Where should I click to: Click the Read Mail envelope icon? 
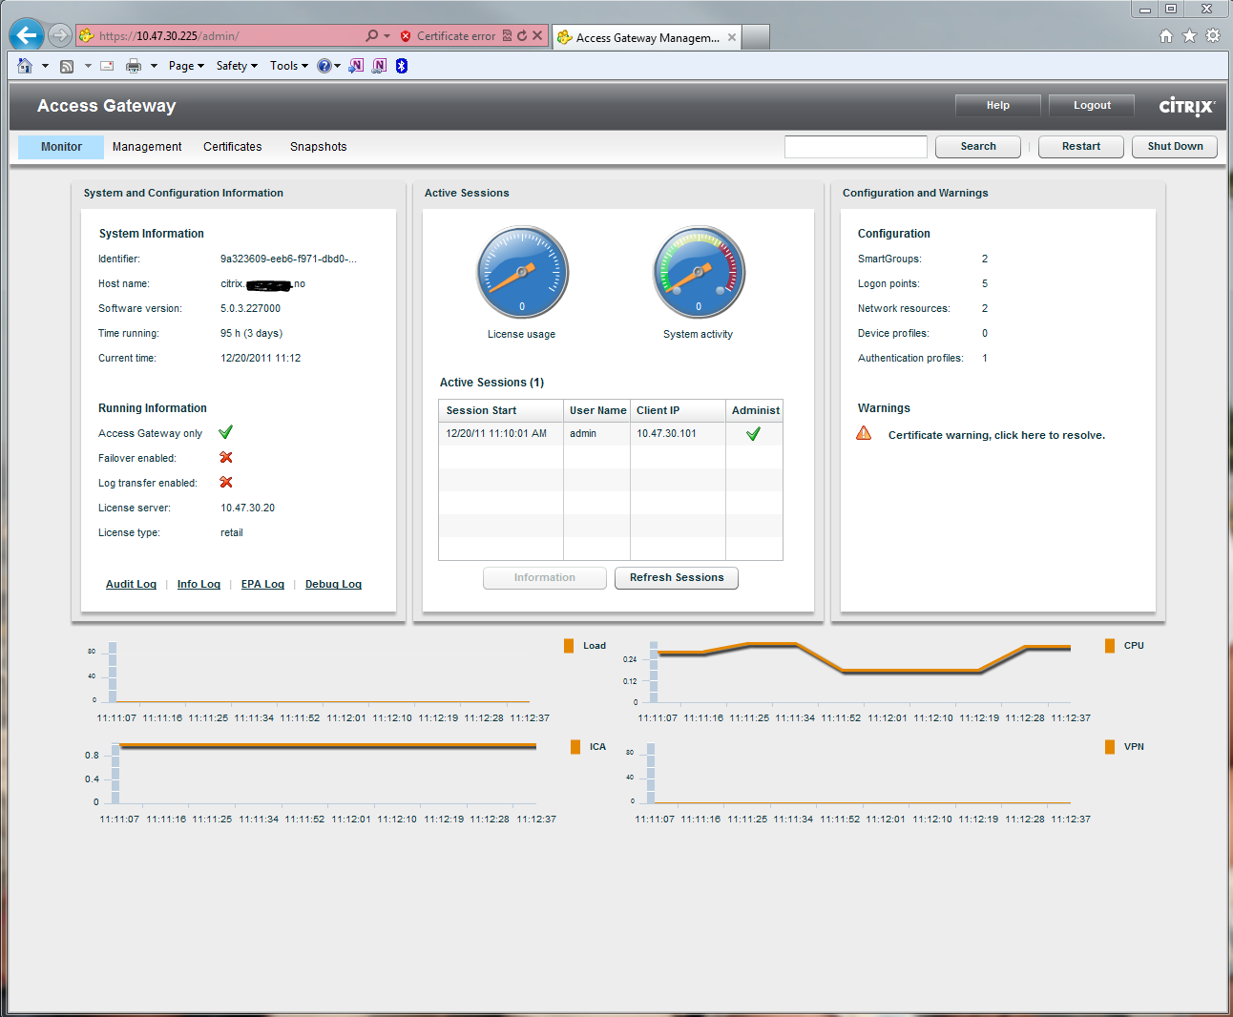click(x=107, y=66)
